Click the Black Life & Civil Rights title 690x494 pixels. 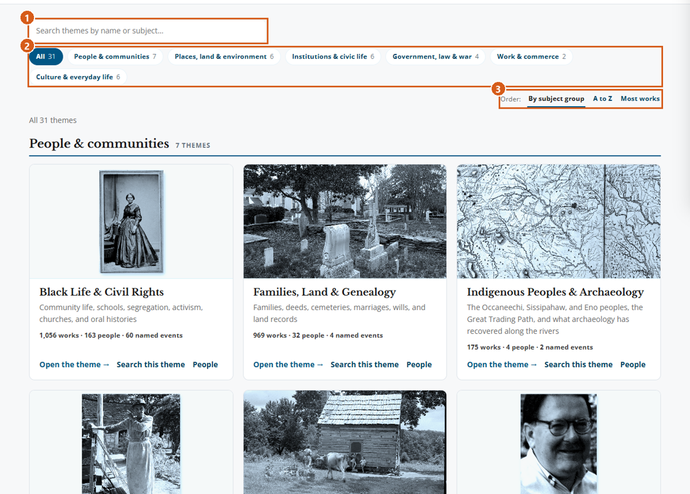pyautogui.click(x=102, y=292)
